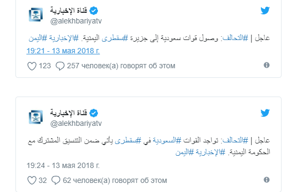Click info icon on the first tweet
289x192 pixels.
(x=267, y=65)
